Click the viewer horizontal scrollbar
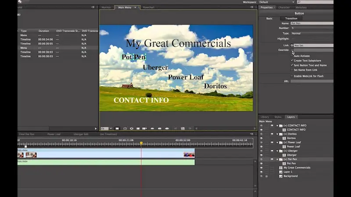 (x=226, y=128)
